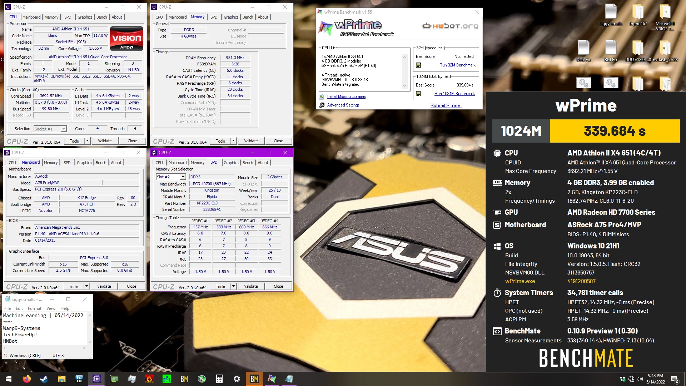Screen dimensions: 686x386
Task: Click Validate in the CPU tab window
Action: click(x=105, y=141)
